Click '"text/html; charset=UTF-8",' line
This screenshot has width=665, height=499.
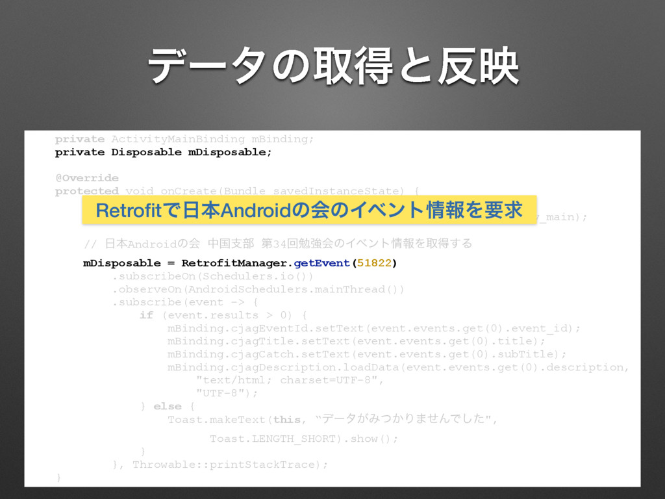coord(290,380)
